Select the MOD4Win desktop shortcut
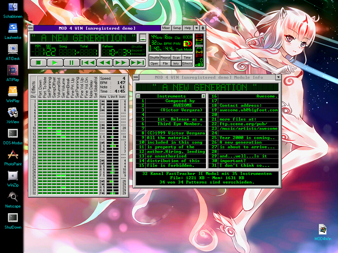Image resolution: width=338 pixels, height=253 pixels. [323, 232]
